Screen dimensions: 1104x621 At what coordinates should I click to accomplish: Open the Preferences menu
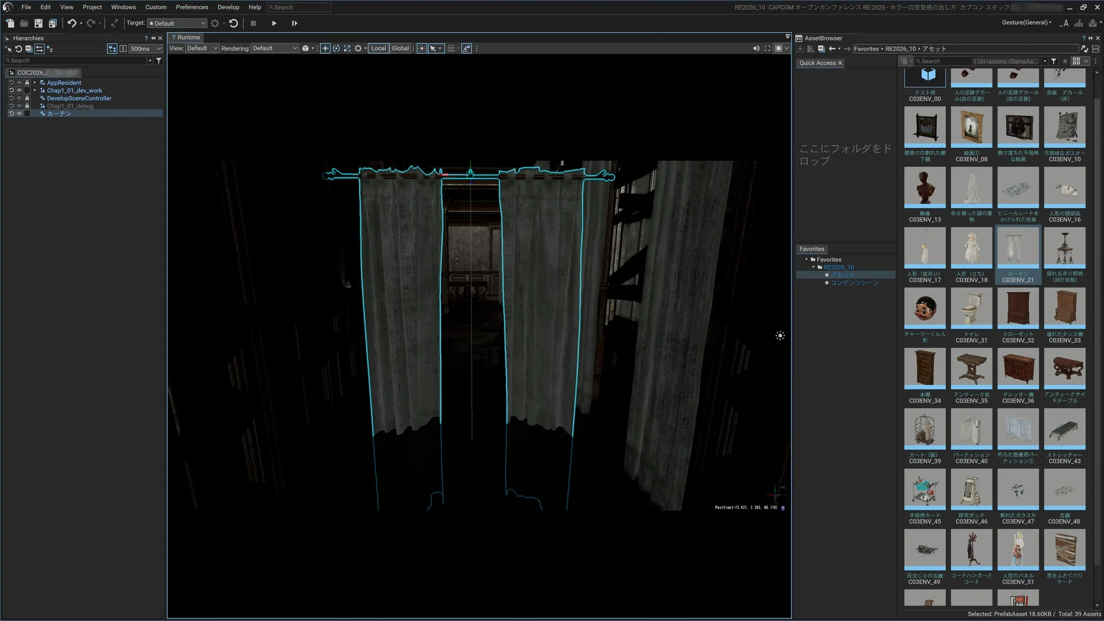coord(192,7)
